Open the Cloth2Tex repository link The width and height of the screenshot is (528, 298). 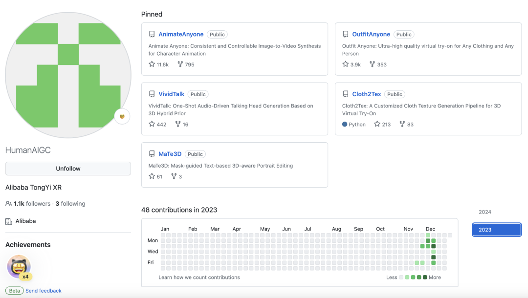[x=366, y=94]
